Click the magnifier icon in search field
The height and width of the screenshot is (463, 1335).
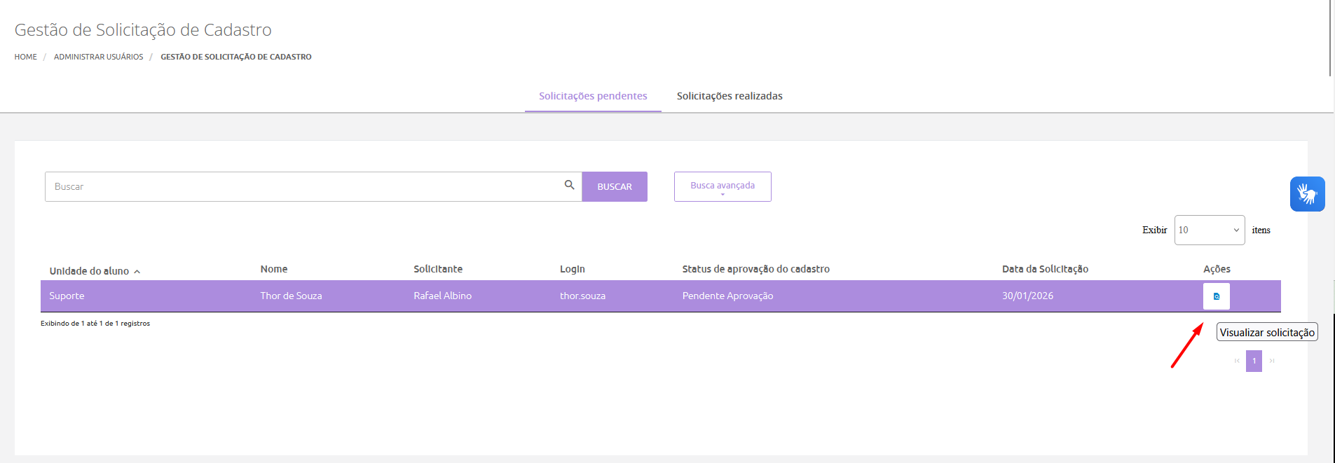pos(569,185)
